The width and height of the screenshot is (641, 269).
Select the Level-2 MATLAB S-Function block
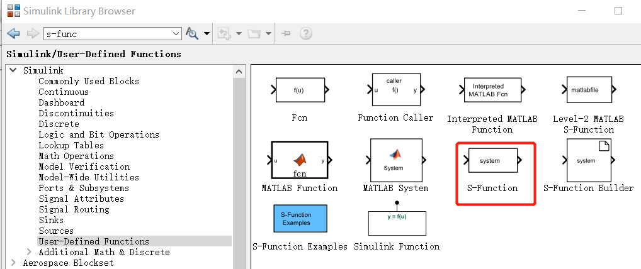coord(589,90)
